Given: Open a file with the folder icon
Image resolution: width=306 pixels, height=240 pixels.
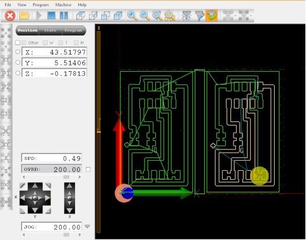Looking at the screenshot, I should [x=24, y=15].
